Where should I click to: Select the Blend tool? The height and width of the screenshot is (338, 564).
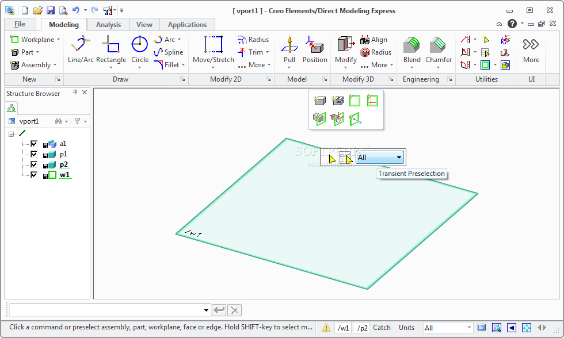pyautogui.click(x=412, y=50)
